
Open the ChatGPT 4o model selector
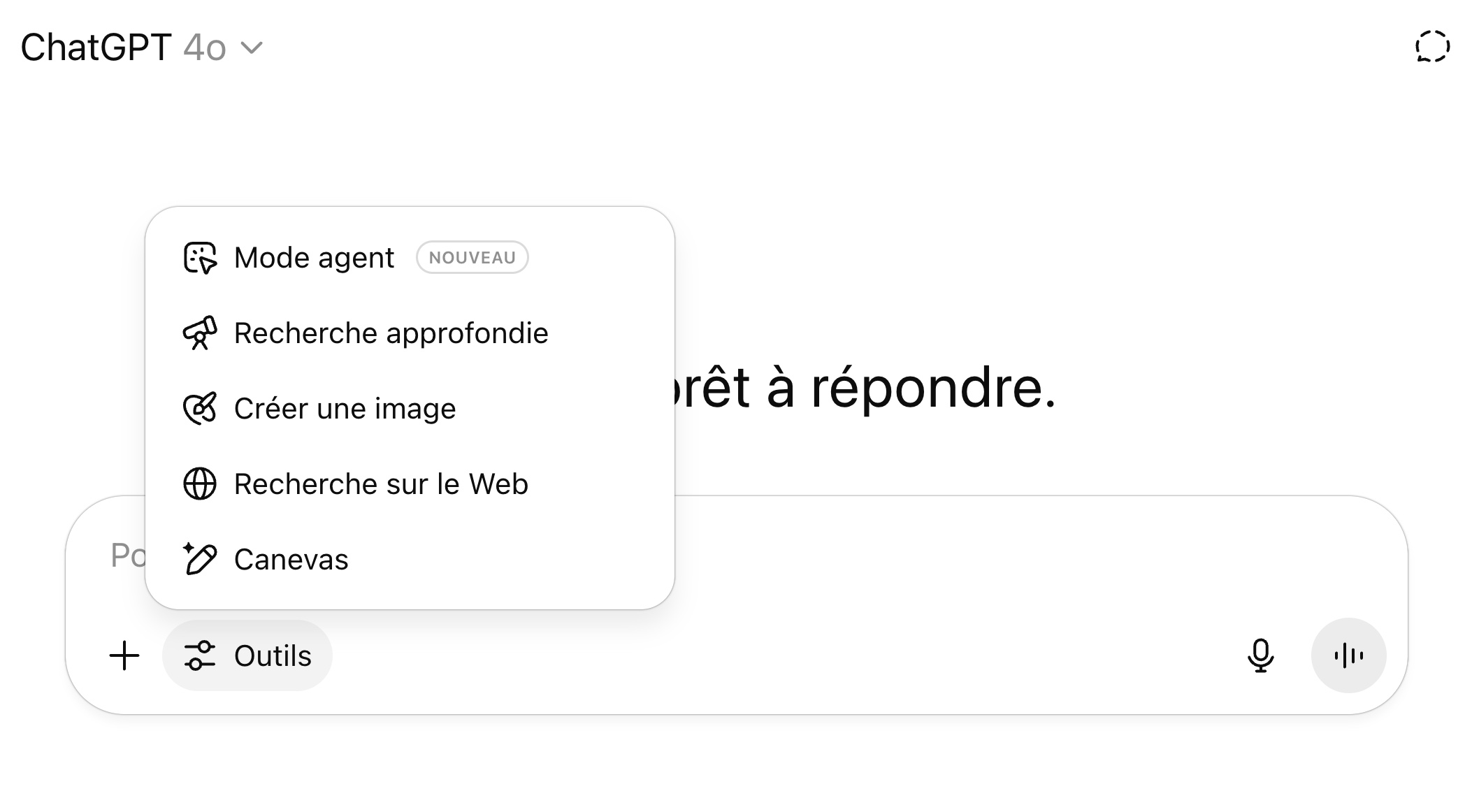140,48
